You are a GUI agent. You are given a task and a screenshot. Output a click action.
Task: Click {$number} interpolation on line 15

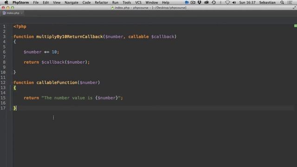point(107,98)
